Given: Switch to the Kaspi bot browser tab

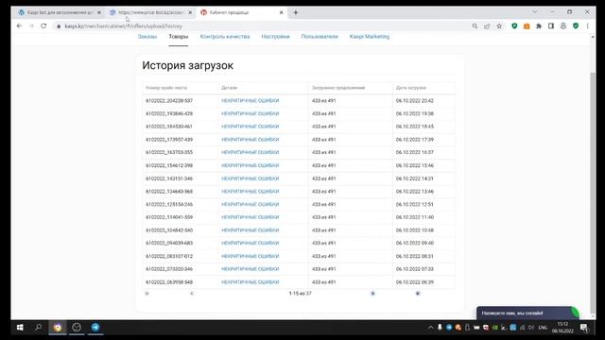Looking at the screenshot, I should tap(59, 12).
